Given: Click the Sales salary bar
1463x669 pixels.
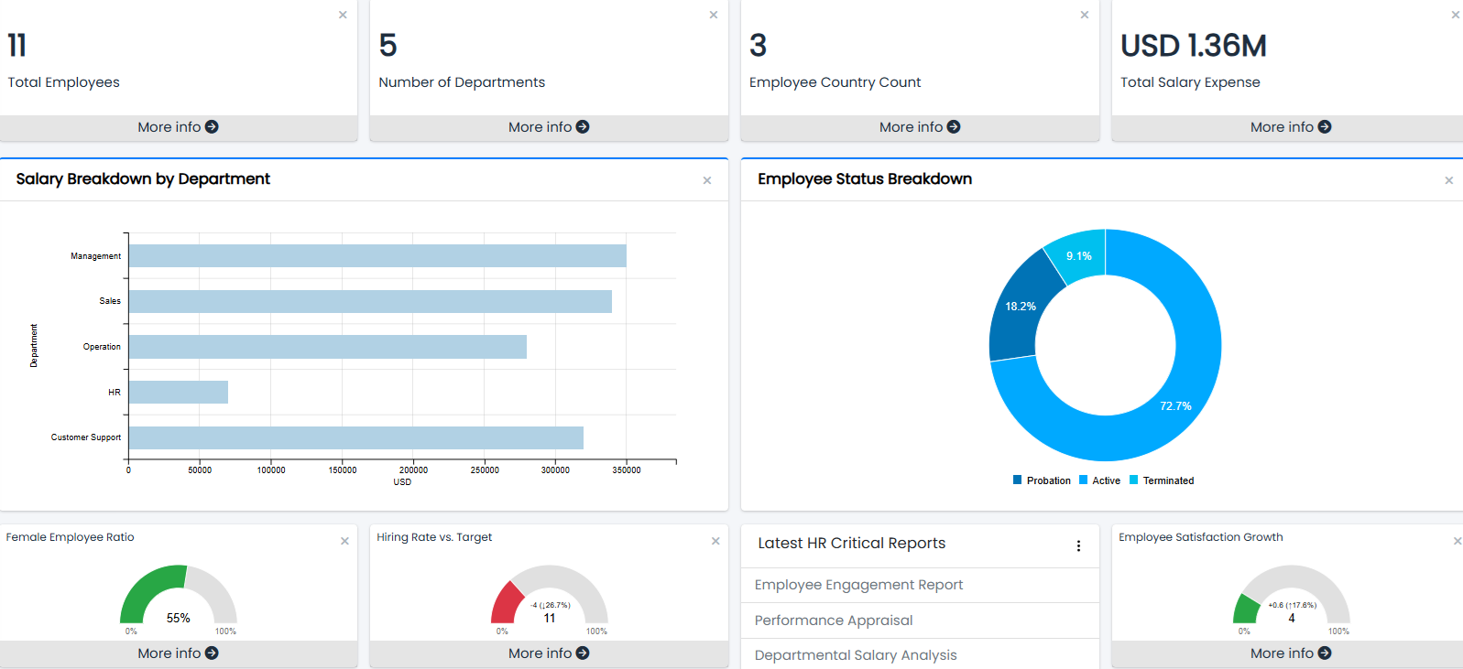Looking at the screenshot, I should (x=370, y=301).
